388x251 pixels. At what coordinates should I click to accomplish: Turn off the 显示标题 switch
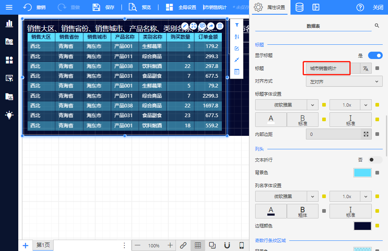pos(375,55)
